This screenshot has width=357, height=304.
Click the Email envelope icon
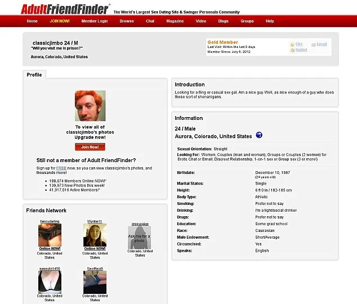coord(314,44)
